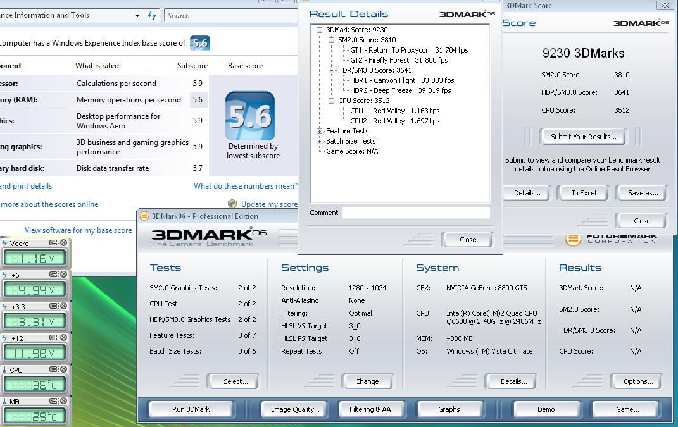Click the large 5.6 base score tile
Image resolution: width=678 pixels, height=427 pixels.
(x=250, y=116)
